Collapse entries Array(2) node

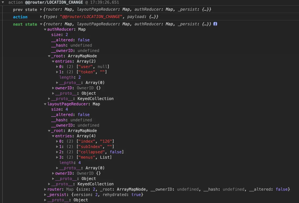pyautogui.click(x=53, y=61)
